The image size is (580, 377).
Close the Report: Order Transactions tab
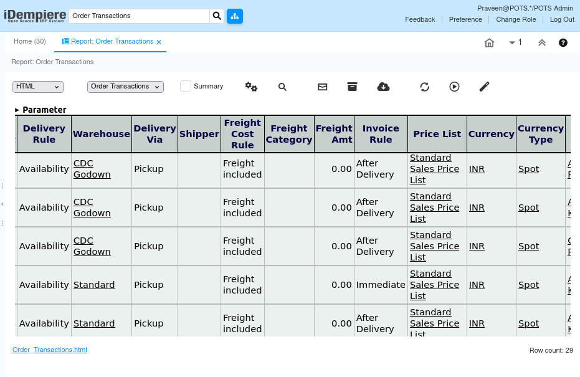click(159, 42)
